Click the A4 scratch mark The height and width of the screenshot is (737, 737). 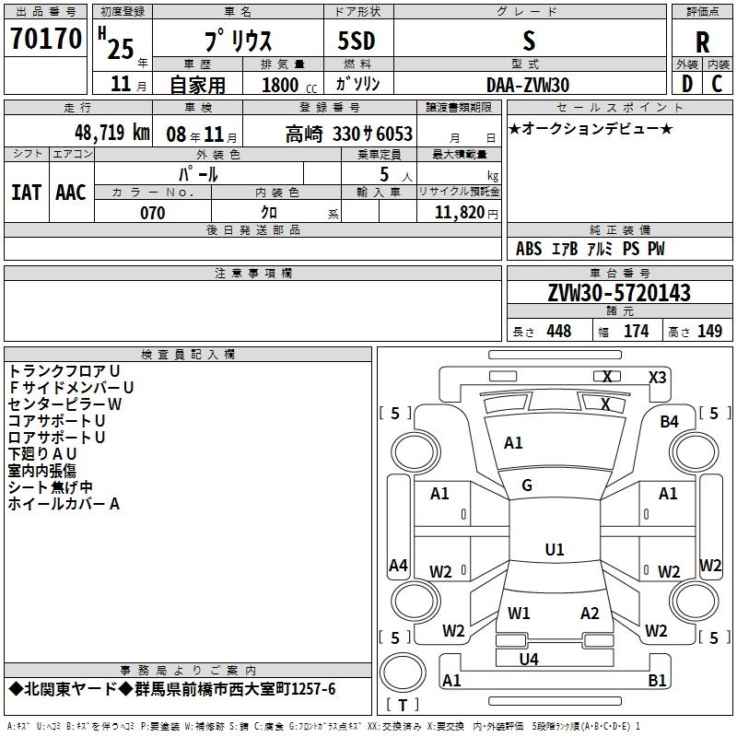pyautogui.click(x=398, y=566)
